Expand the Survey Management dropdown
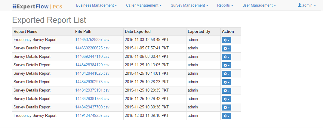 (189, 5)
